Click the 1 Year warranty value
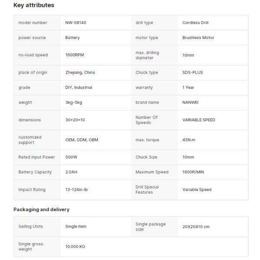Image resolution: width=260 pixels, height=260 pixels. pos(188,88)
